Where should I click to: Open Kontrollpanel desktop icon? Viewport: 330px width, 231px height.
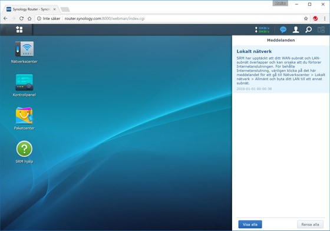[24, 85]
